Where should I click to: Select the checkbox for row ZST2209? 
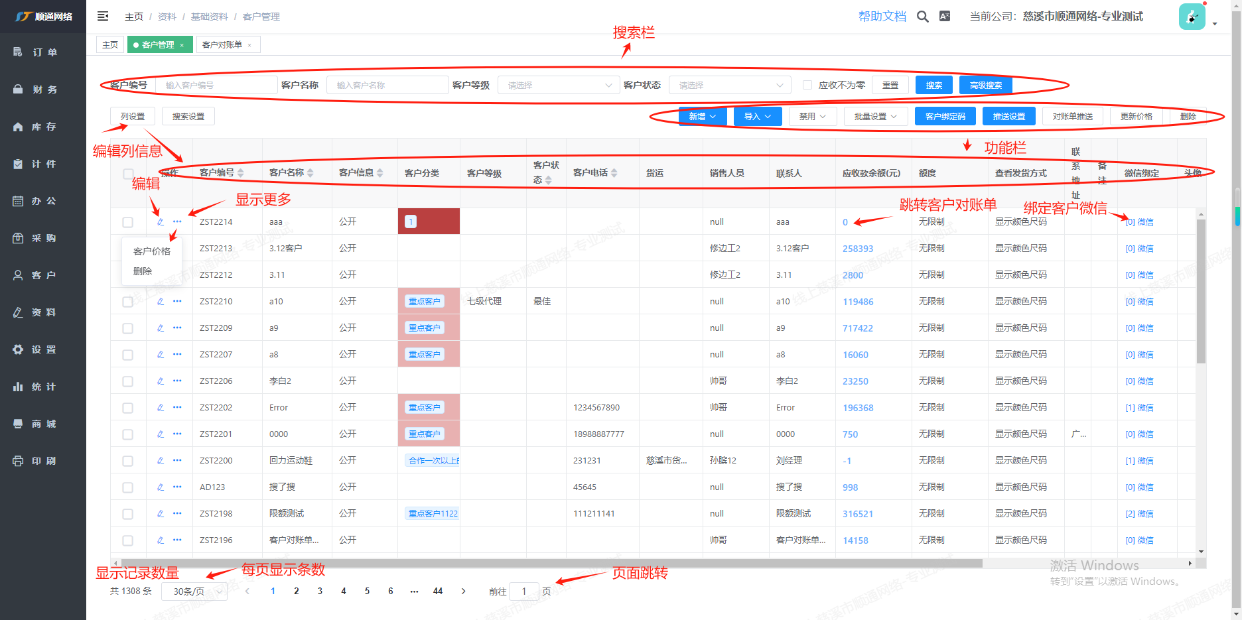click(x=128, y=328)
